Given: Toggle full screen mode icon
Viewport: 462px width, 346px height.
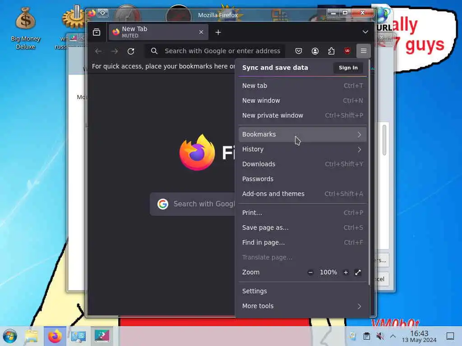Looking at the screenshot, I should pos(358,273).
